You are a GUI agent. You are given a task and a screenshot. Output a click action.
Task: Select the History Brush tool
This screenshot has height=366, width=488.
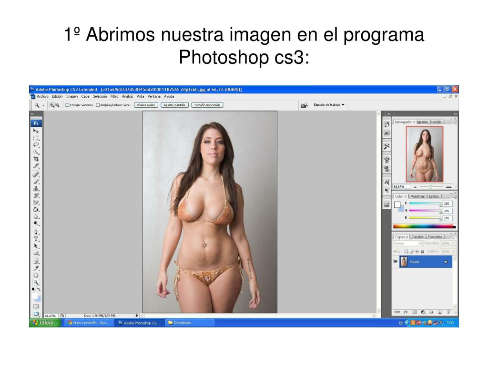36,195
